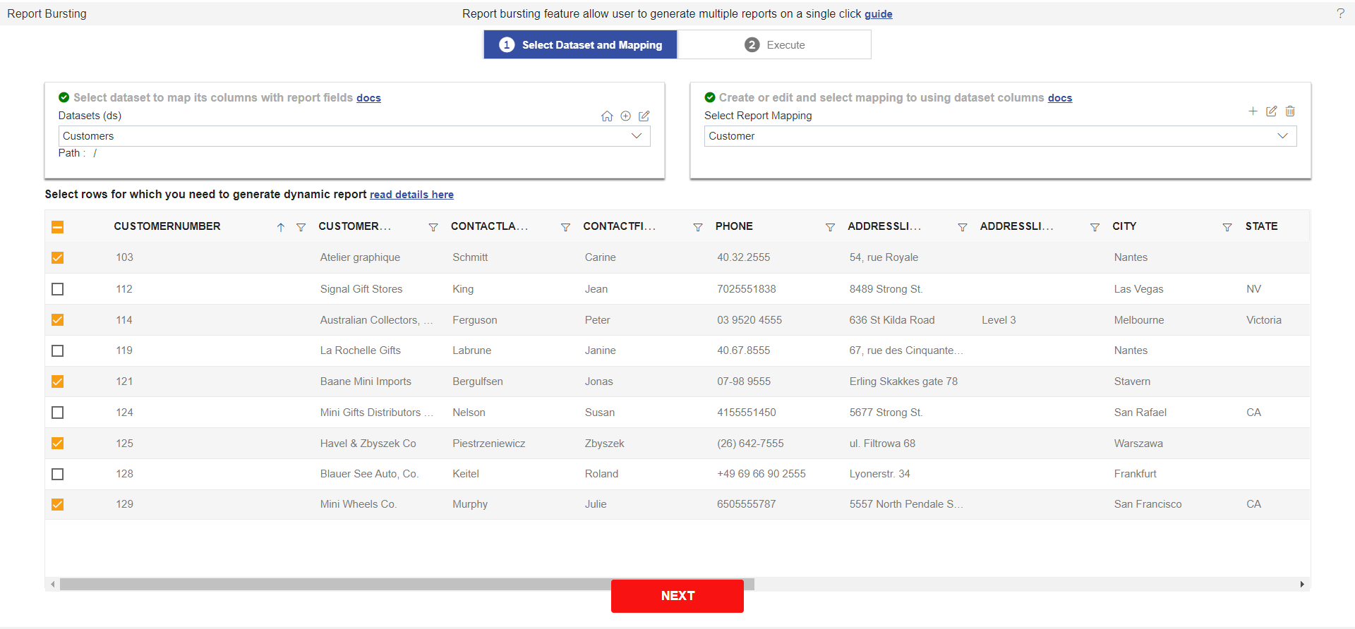Select the Select Dataset and Mapping step

(580, 44)
